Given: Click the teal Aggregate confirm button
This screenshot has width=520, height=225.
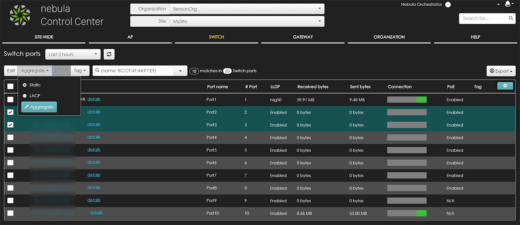Looking at the screenshot, I should (x=39, y=107).
